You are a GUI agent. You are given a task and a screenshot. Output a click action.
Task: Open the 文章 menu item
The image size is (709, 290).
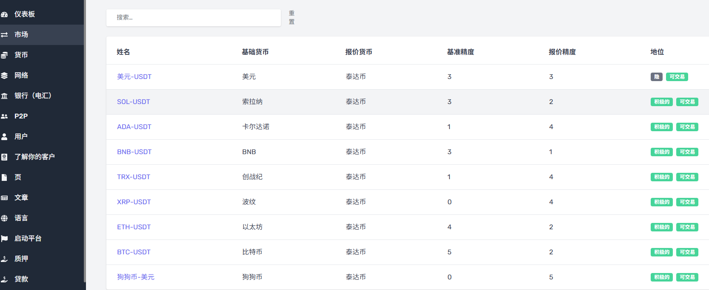42,198
